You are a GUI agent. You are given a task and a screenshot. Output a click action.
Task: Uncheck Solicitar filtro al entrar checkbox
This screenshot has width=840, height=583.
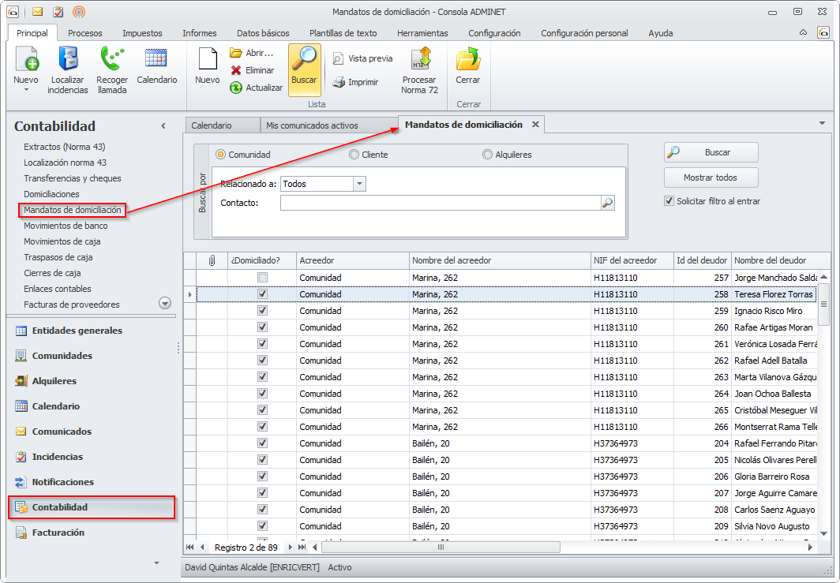click(x=669, y=201)
